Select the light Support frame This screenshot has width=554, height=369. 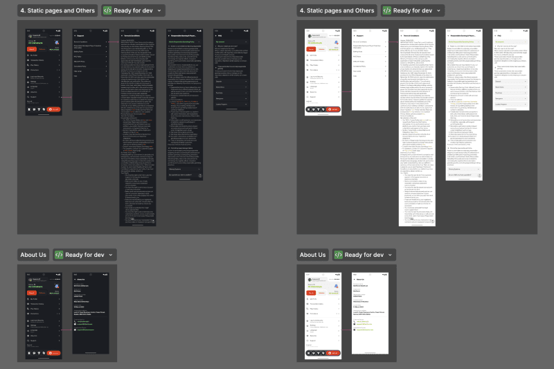click(370, 70)
